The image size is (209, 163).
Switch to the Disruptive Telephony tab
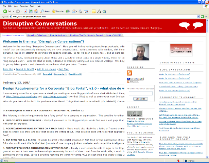[x=37, y=35]
